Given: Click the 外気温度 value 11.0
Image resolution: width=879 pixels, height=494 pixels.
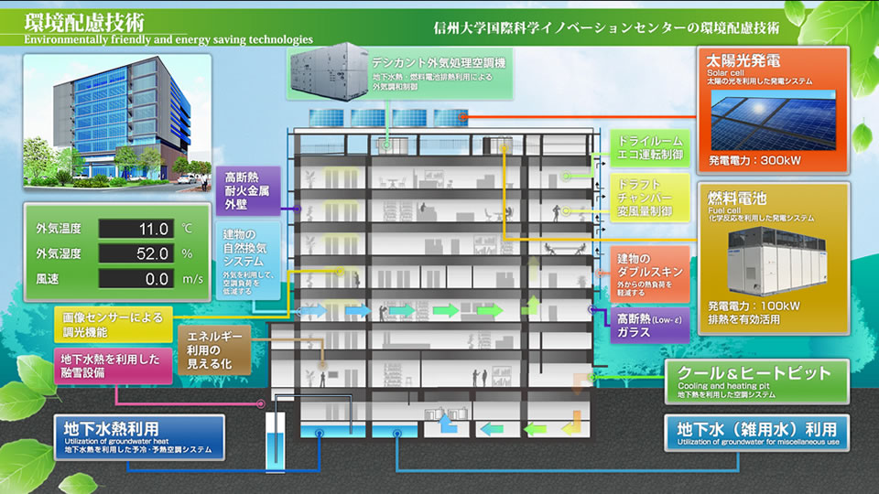Looking at the screenshot, I should (x=136, y=229).
